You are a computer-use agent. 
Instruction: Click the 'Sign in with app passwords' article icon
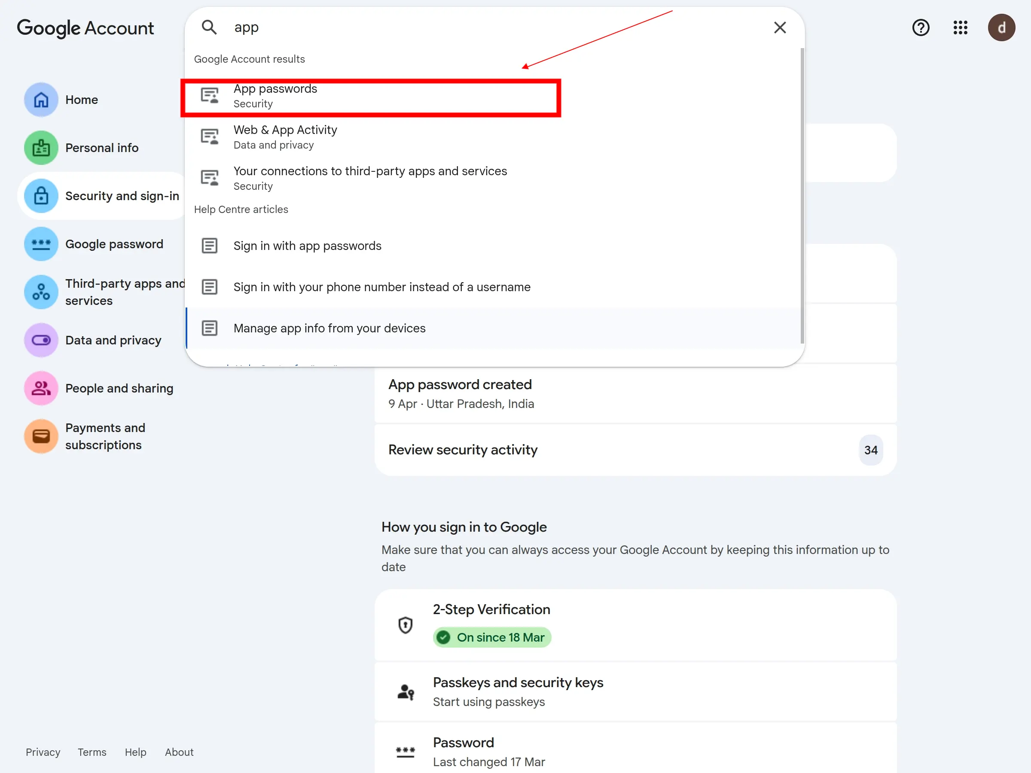click(210, 246)
